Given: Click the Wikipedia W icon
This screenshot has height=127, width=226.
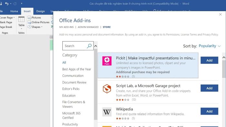Looking at the screenshot, I should click(107, 112).
